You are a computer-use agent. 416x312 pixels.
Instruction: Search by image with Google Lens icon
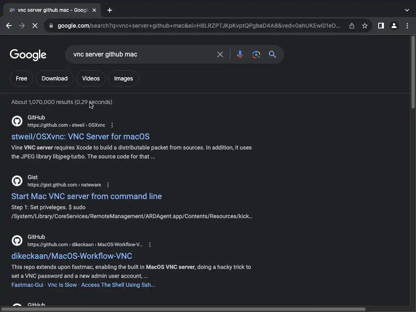click(x=256, y=54)
